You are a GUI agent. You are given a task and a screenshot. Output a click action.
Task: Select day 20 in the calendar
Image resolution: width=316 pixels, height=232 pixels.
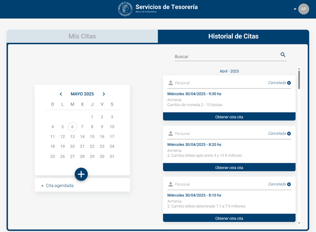coord(72,146)
